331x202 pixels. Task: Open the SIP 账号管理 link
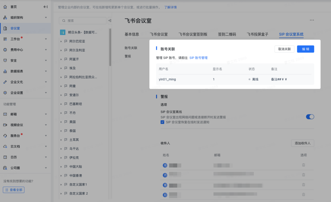198,58
